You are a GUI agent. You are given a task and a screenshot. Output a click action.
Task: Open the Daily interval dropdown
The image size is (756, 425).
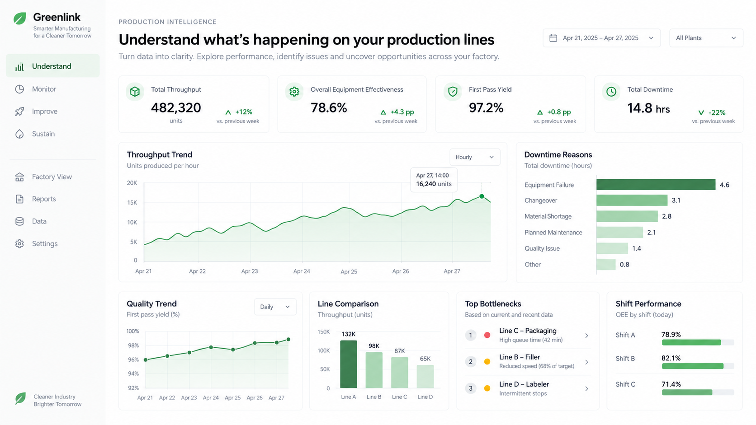point(275,307)
